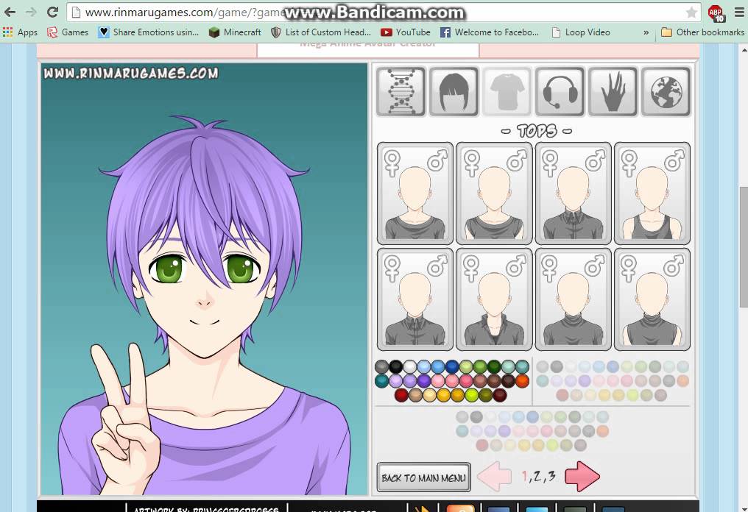
Task: Choose the open-collar shirt top
Action: 494,299
